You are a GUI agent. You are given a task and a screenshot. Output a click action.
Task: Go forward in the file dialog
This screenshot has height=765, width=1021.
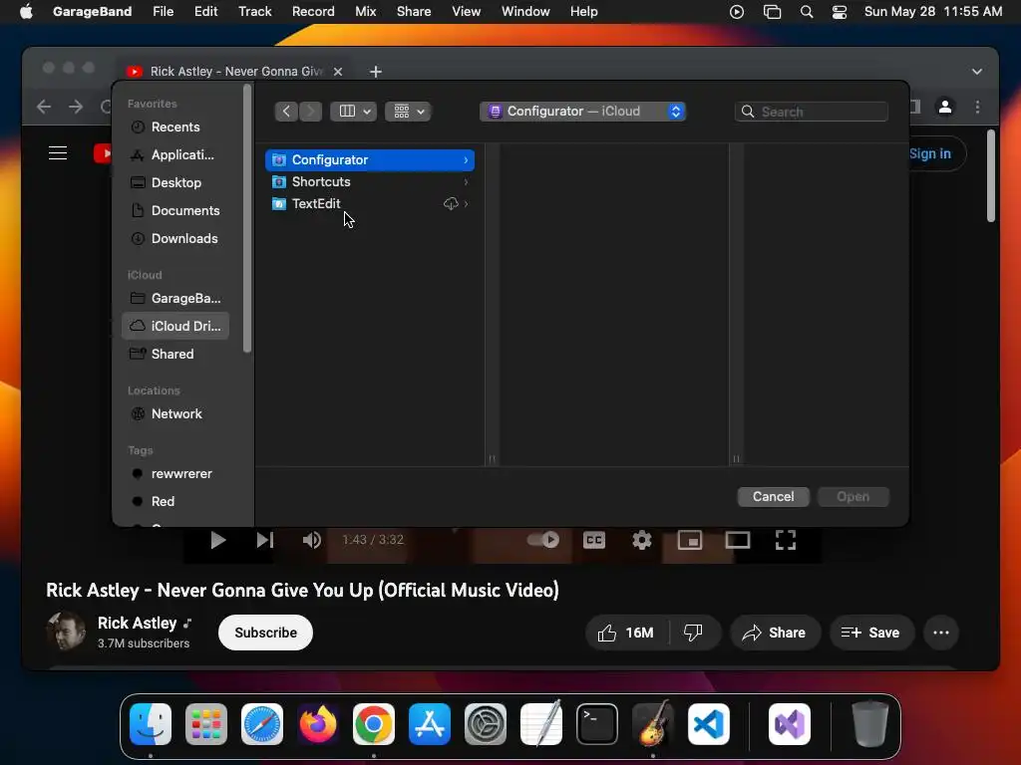pos(311,112)
